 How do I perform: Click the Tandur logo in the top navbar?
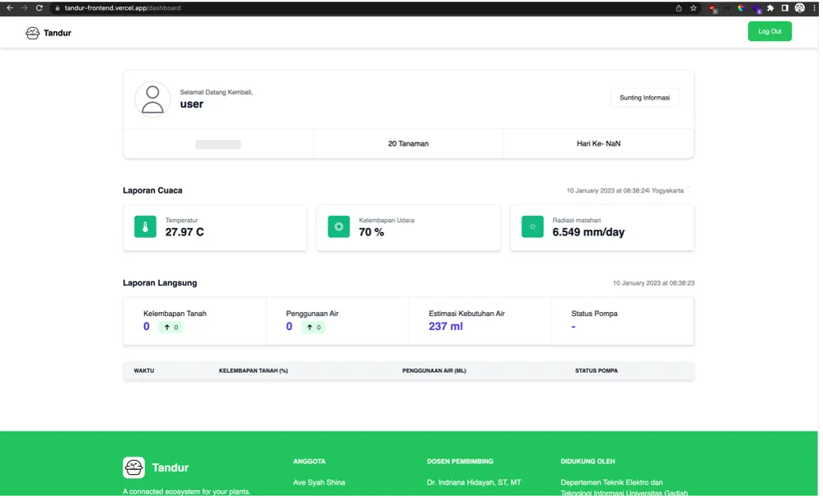click(x=32, y=33)
